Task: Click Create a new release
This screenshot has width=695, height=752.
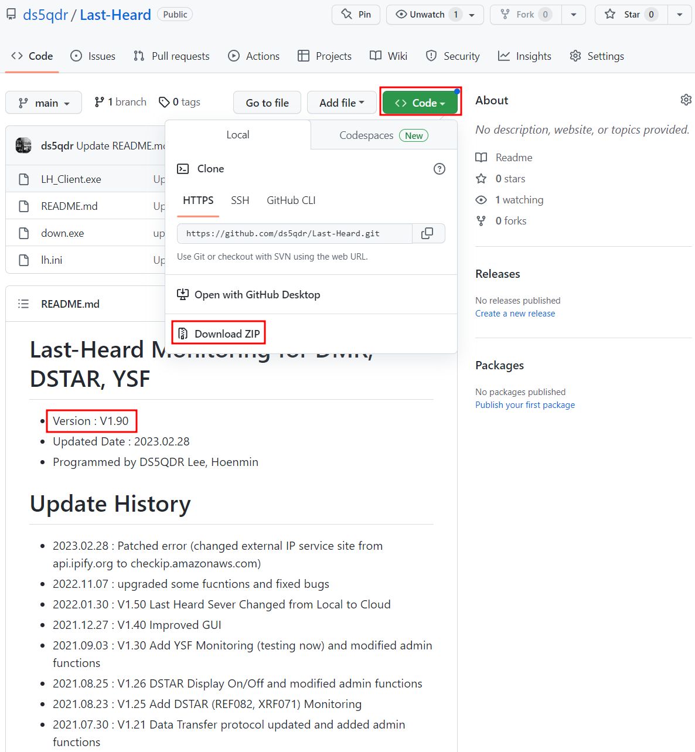Action: pyautogui.click(x=515, y=314)
